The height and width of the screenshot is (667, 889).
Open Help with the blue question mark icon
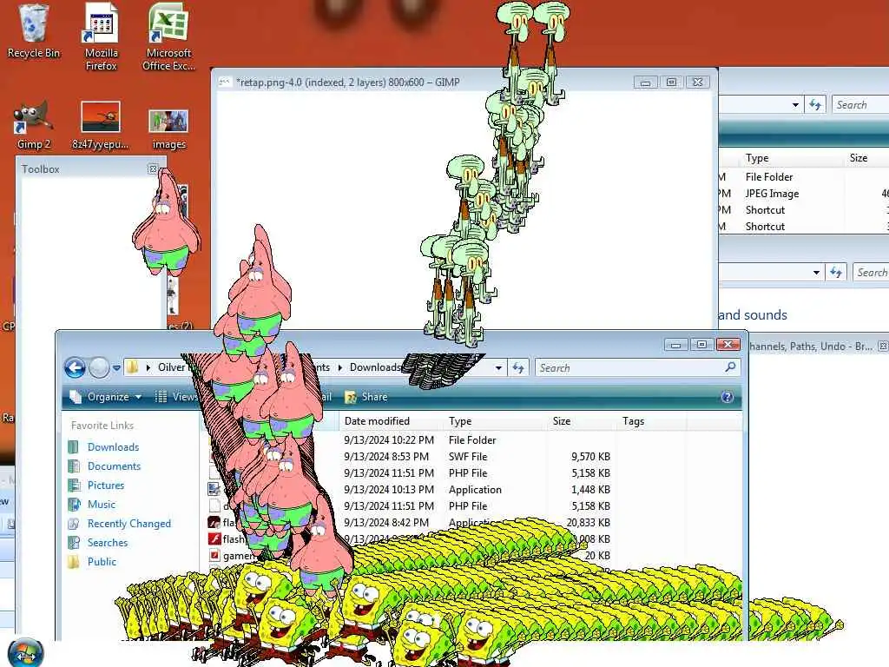click(x=727, y=397)
